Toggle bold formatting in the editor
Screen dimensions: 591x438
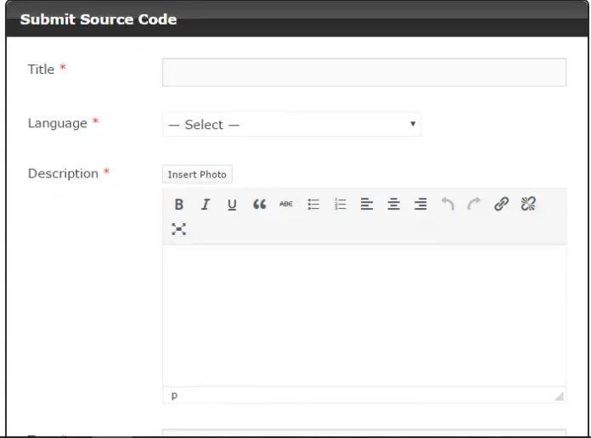[x=179, y=205]
